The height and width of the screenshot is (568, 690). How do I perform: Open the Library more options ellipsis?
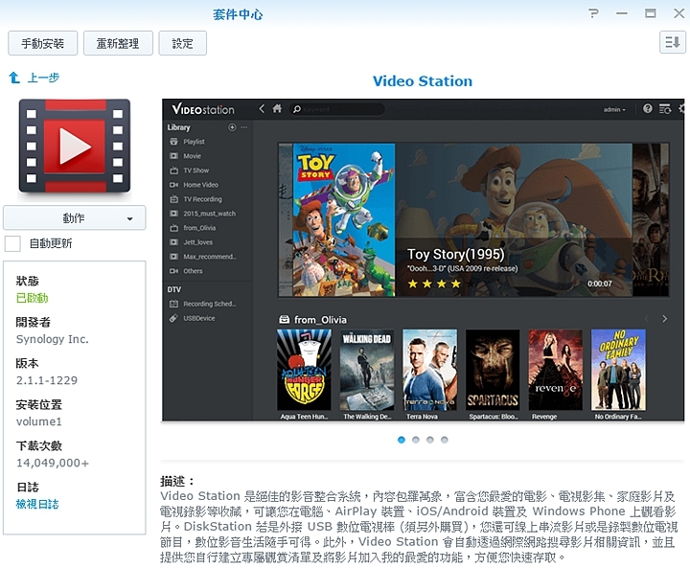(244, 127)
